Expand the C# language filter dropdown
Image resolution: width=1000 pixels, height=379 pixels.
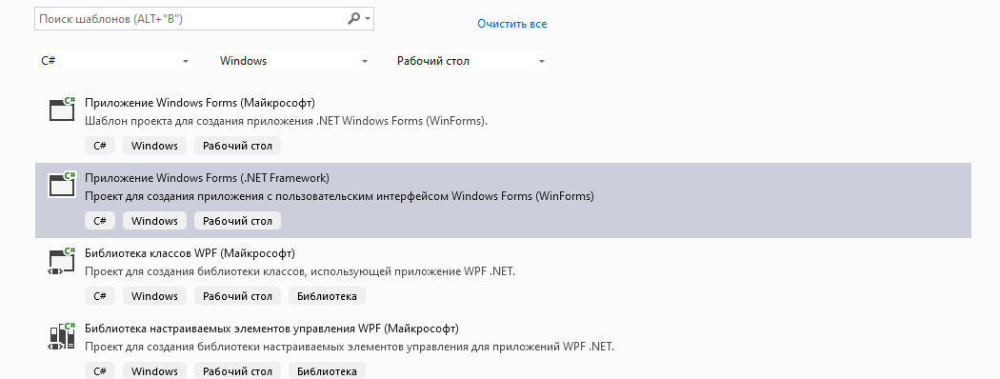(x=113, y=61)
